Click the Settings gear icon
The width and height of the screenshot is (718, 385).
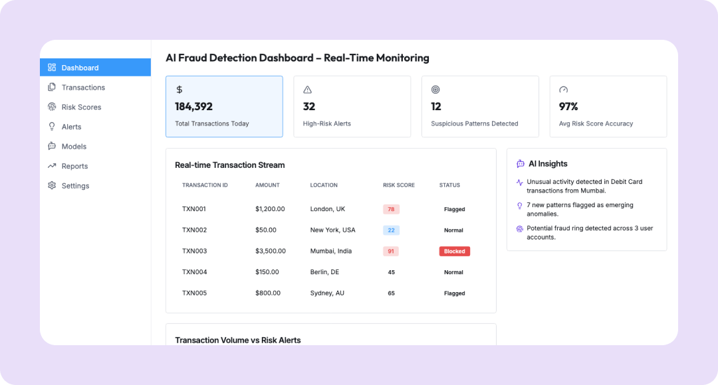click(52, 186)
